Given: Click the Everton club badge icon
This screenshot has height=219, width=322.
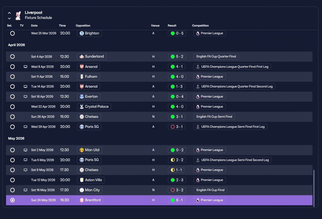Looking at the screenshot, I should click(x=82, y=97).
